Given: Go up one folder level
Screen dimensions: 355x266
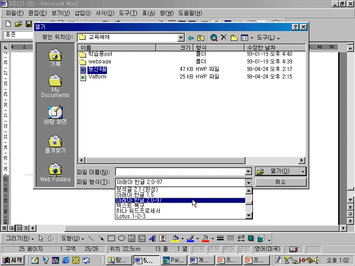Looking at the screenshot, I should click(x=201, y=38).
